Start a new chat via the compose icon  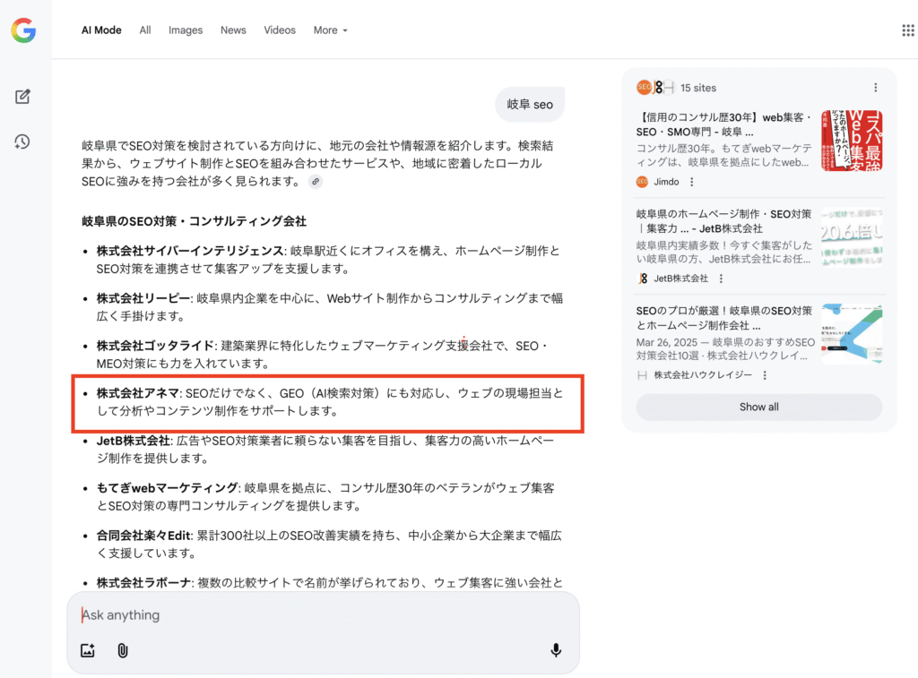(x=22, y=97)
